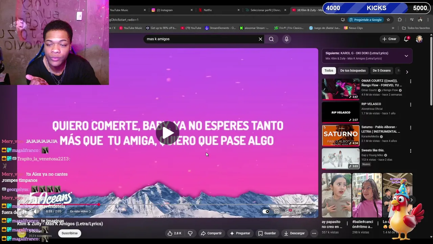The height and width of the screenshot is (244, 433).
Task: Open options for 'ay papasito' short
Action: coord(347,223)
